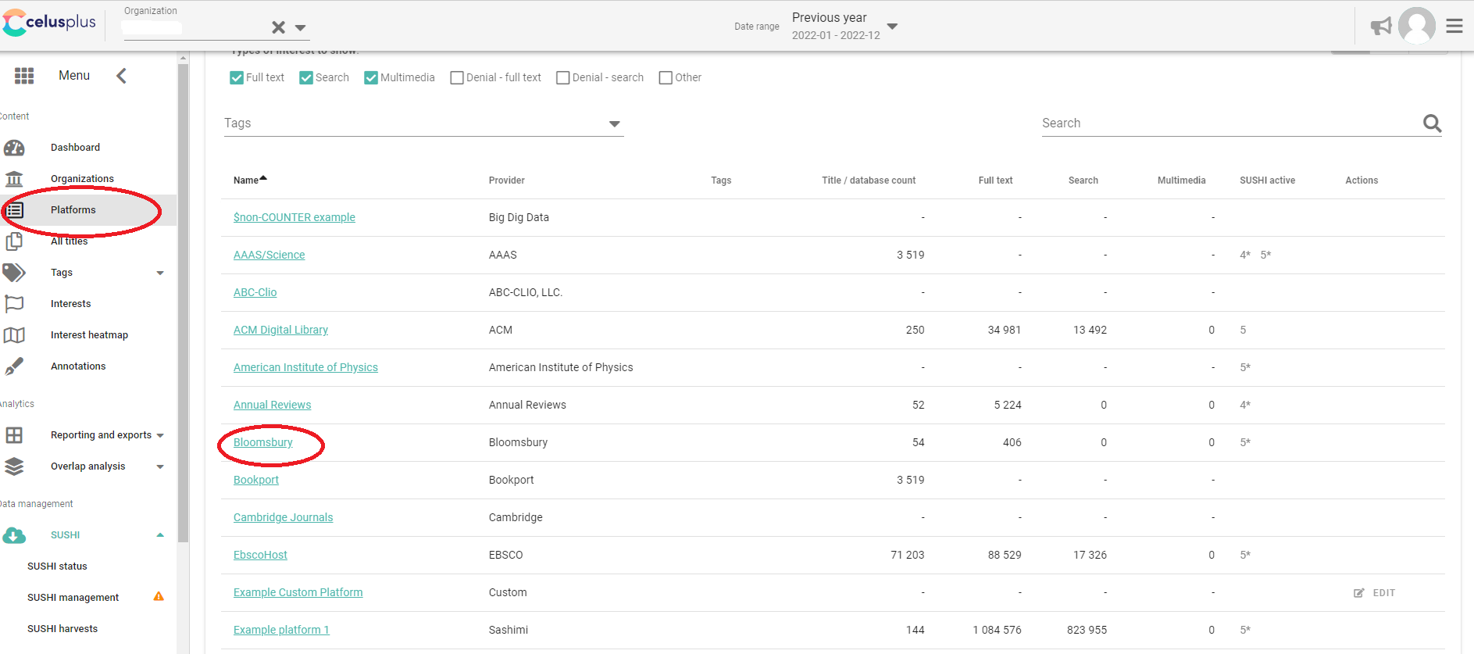Click the Interest heatmap map icon
This screenshot has width=1474, height=654.
point(14,335)
